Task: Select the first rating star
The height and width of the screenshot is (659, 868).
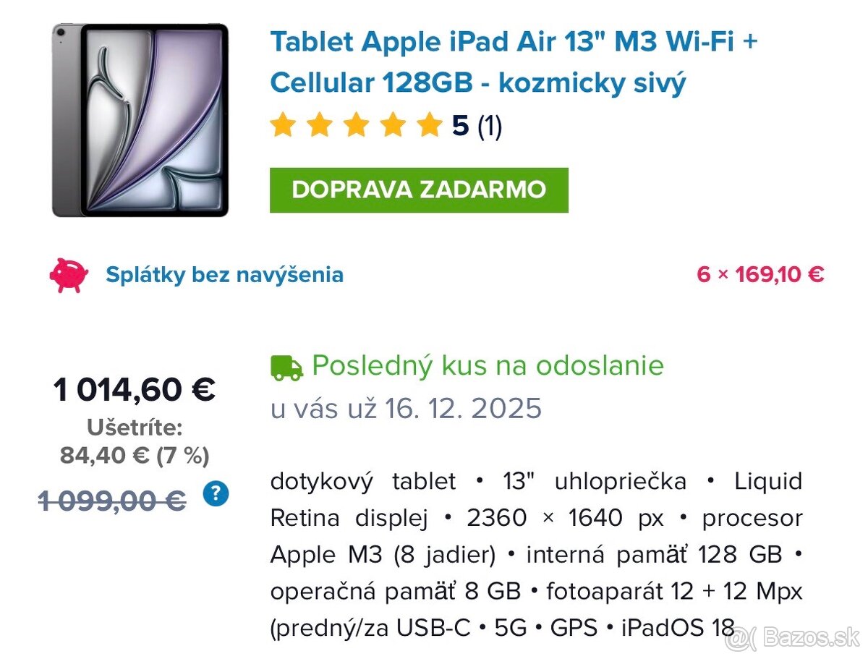Action: 282,124
